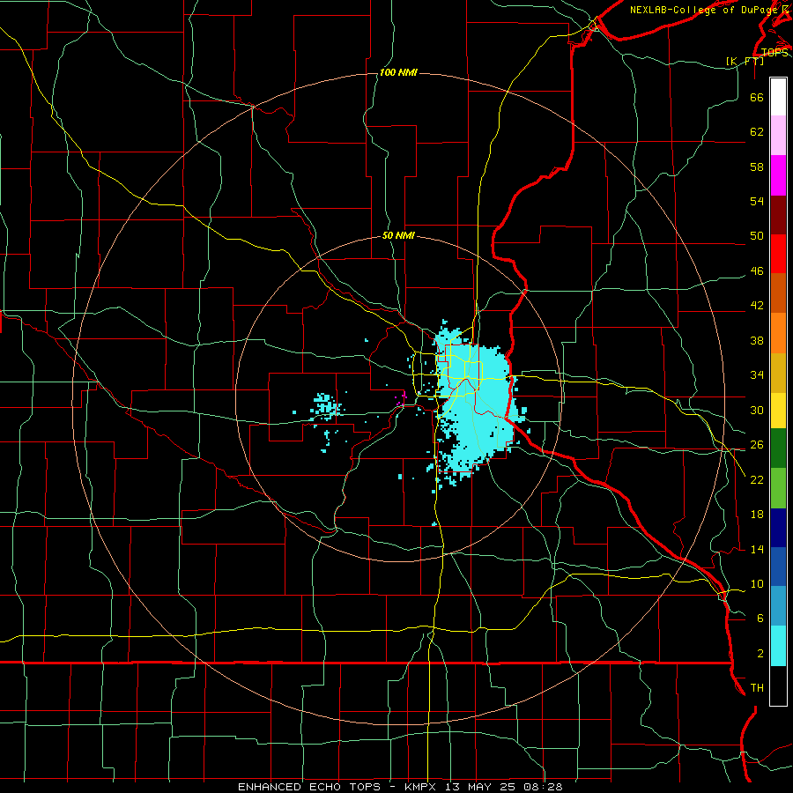Click the bright orange legend swatch

point(778,333)
